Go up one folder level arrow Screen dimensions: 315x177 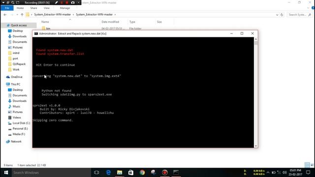coord(22,15)
